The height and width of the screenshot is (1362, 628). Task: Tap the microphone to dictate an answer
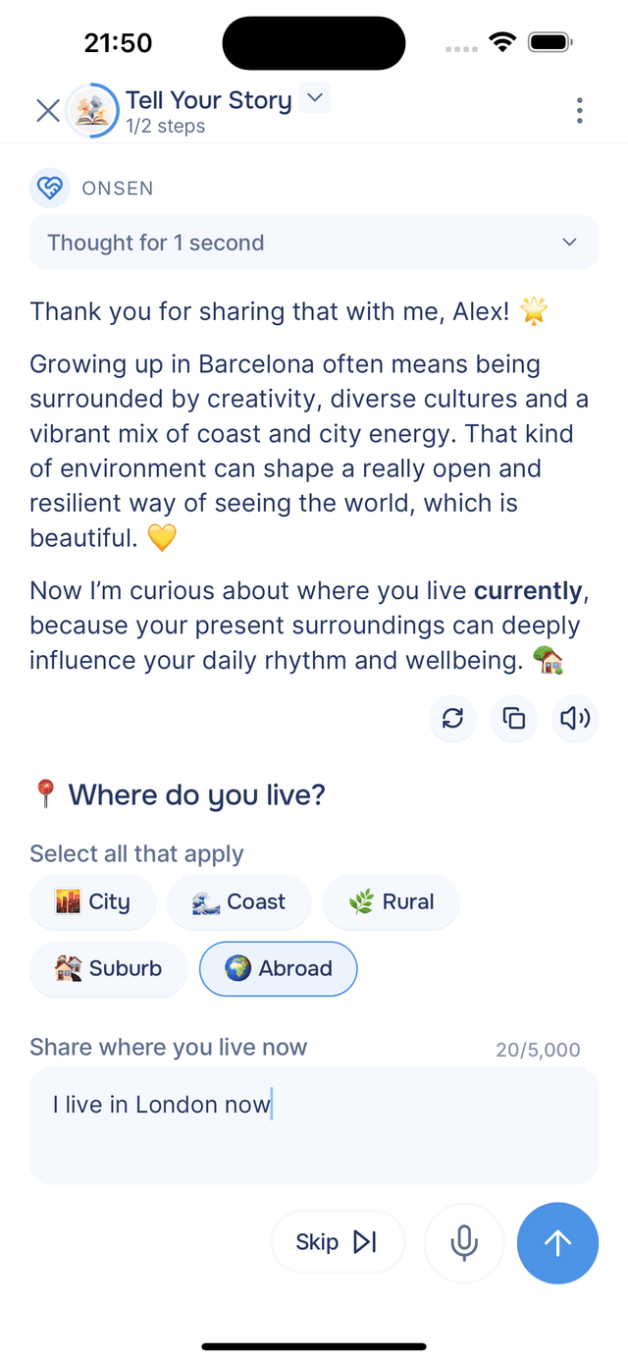pos(463,1242)
